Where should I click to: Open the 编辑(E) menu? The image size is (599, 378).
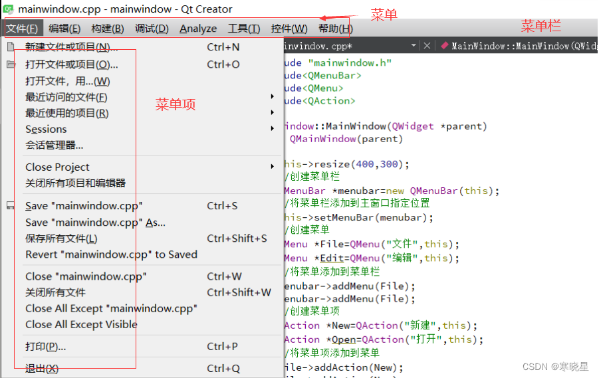(64, 29)
